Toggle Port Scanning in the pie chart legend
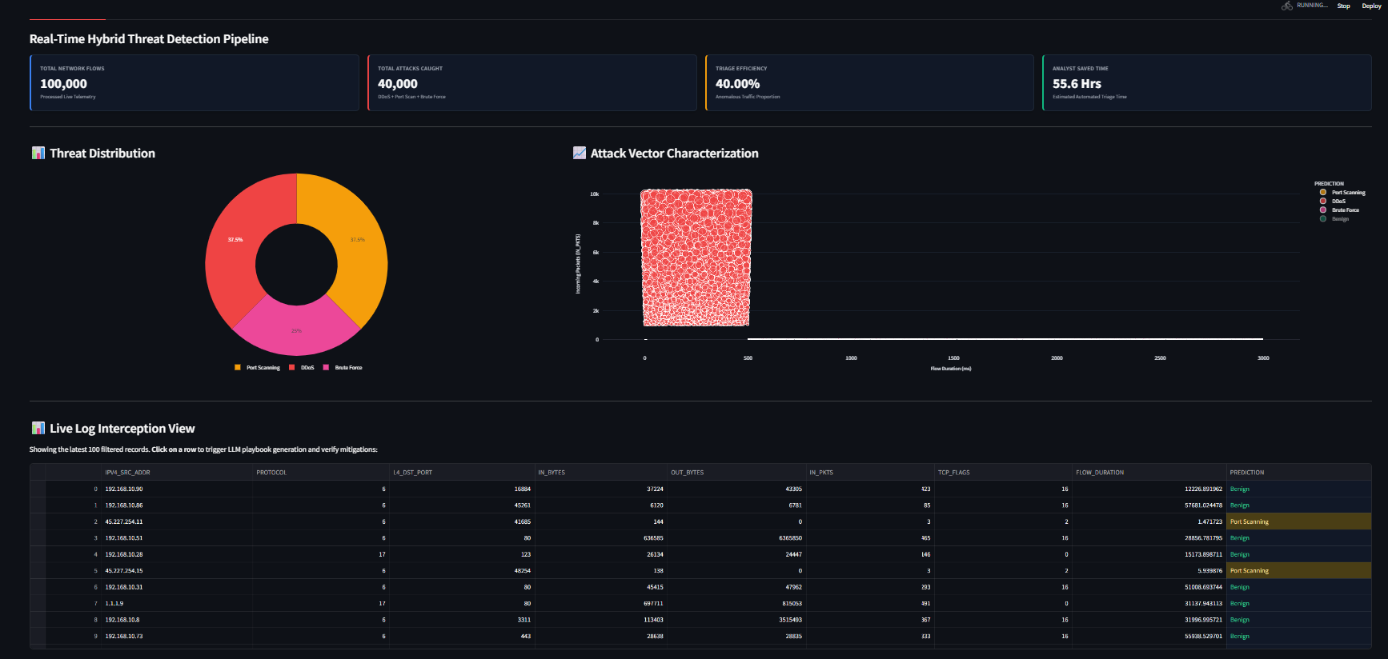This screenshot has width=1388, height=659. coord(257,368)
